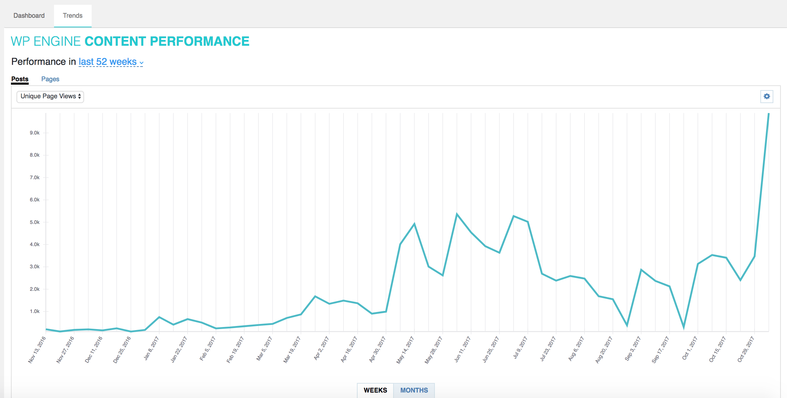
Task: Click the final spike point on chart line
Action: 769,114
